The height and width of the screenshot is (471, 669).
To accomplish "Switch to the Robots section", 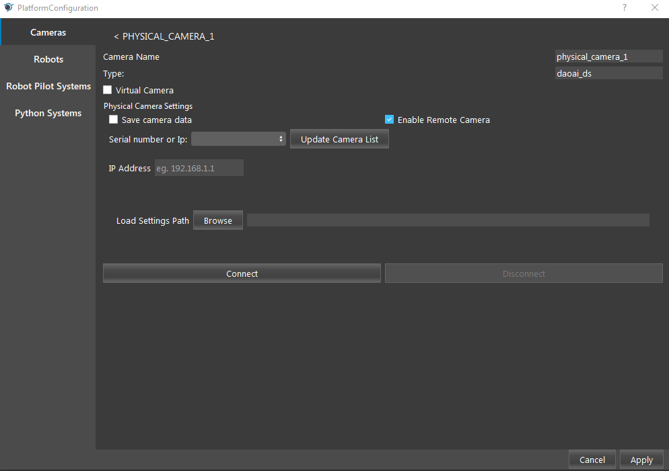I will (48, 59).
